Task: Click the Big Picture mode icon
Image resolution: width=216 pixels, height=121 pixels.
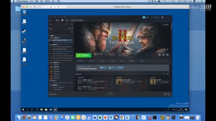Action: 163,17
